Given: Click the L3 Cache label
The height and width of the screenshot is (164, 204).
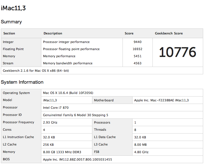Looking at the screenshot, I should point(101,144).
